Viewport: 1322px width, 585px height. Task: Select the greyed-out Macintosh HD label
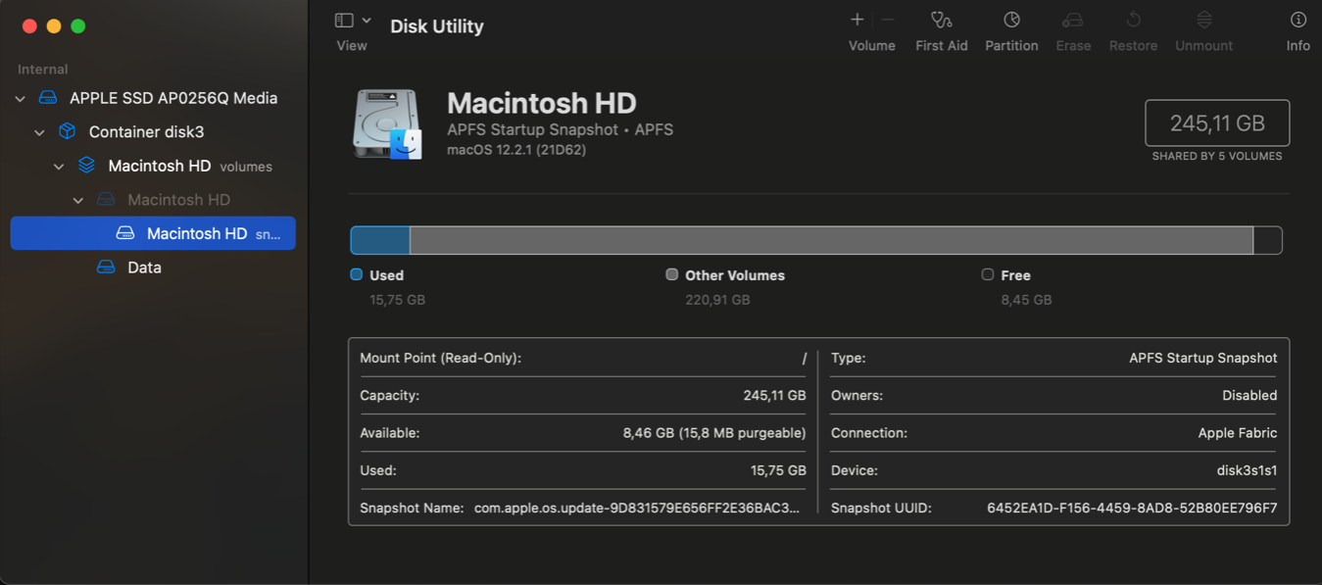[179, 200]
